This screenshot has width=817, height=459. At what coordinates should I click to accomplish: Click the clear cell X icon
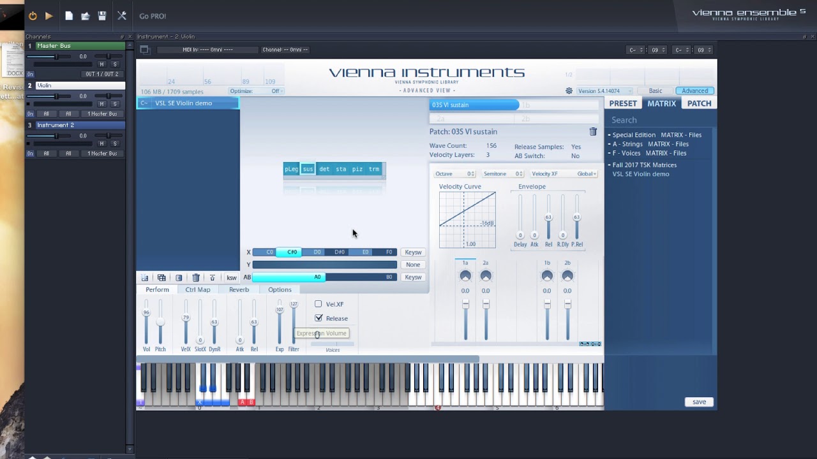point(179,277)
